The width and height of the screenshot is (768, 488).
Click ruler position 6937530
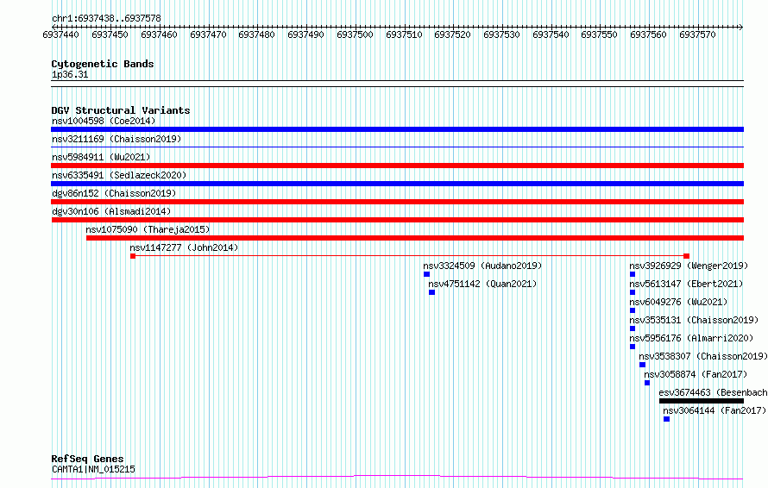click(501, 34)
